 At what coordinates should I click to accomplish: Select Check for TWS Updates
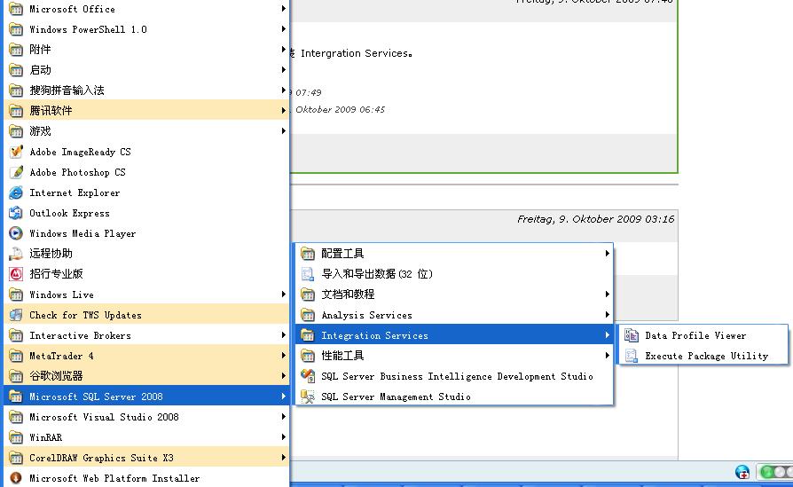(x=85, y=315)
